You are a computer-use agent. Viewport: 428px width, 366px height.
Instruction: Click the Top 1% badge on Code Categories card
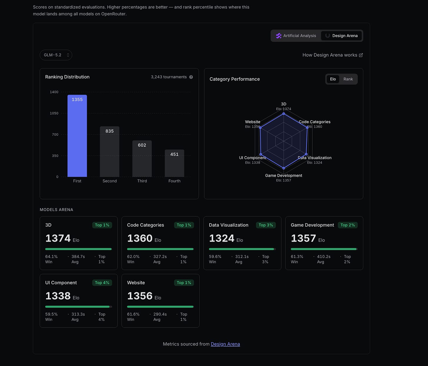pos(184,225)
